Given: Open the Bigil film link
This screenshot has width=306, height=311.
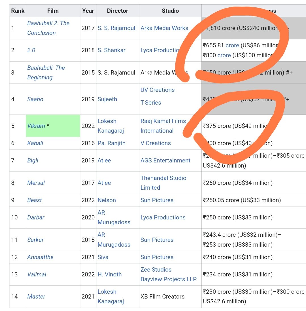Looking at the screenshot, I should pyautogui.click(x=33, y=160).
